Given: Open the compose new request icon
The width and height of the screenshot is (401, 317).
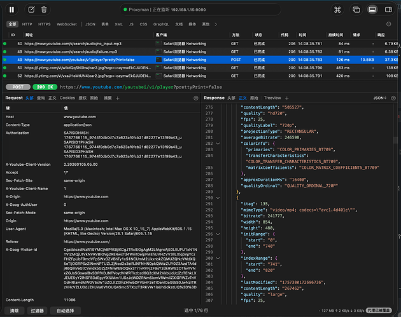Looking at the screenshot, I should tap(31, 10).
